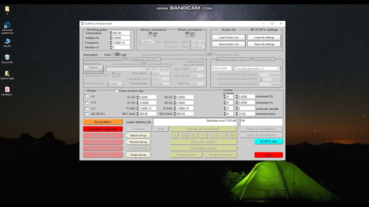Adjust Temperature spinner arrows

(111, 33)
